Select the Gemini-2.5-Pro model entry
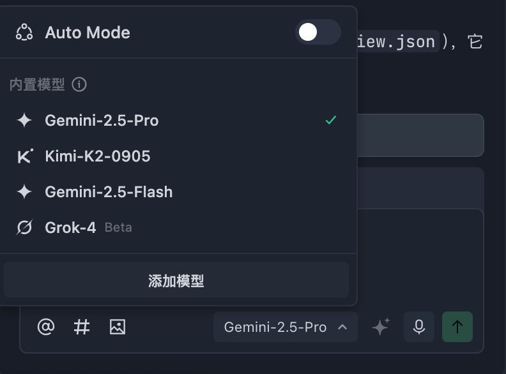The width and height of the screenshot is (506, 374). click(x=102, y=121)
